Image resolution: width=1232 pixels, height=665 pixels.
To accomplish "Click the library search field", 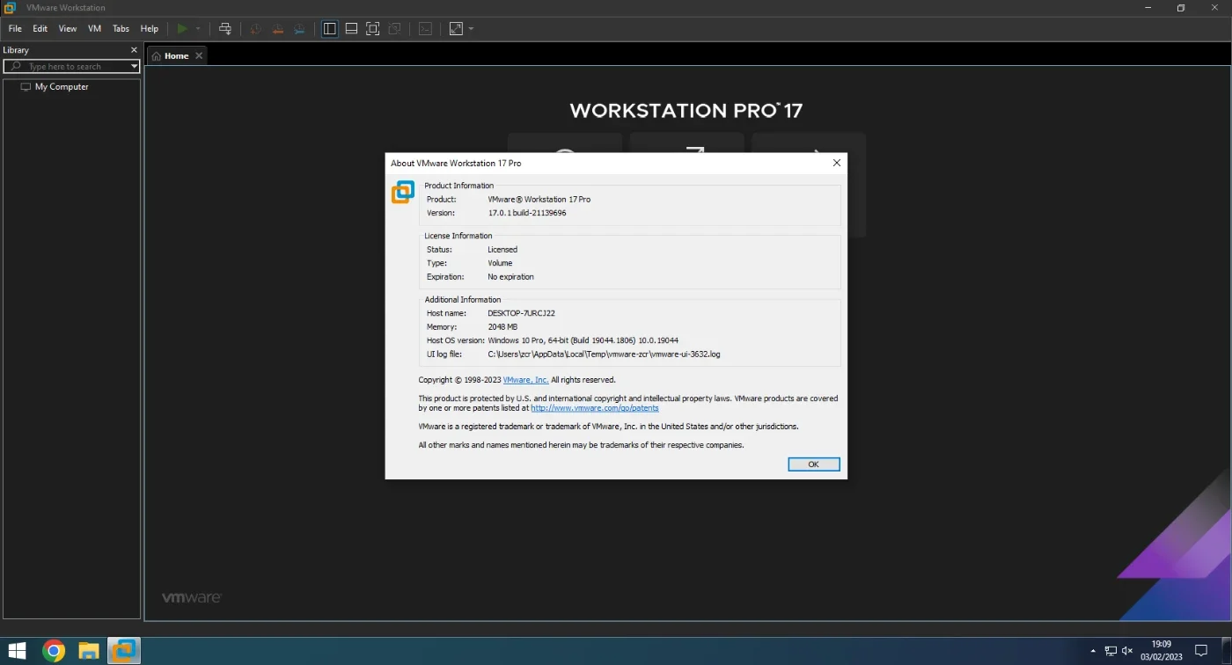I will point(70,66).
